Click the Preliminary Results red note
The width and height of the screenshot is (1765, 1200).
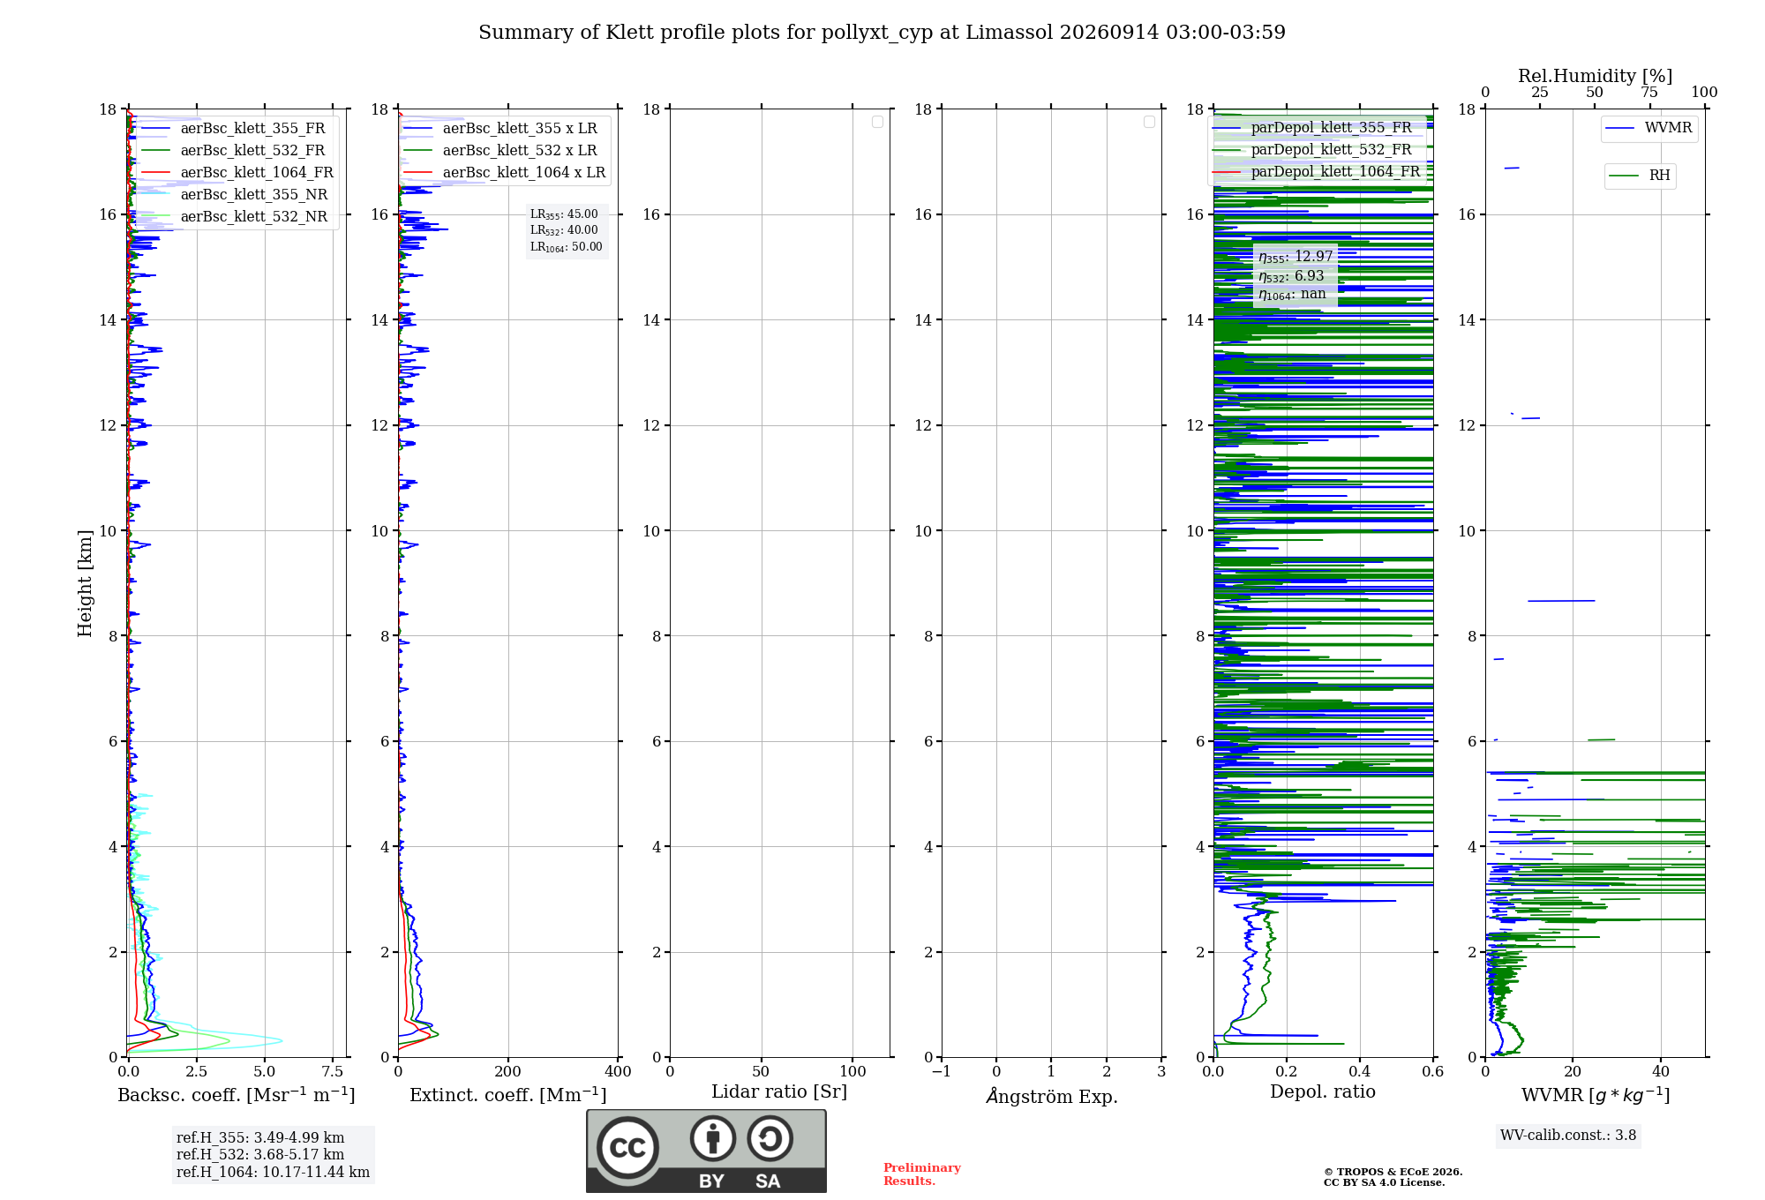(x=921, y=1174)
